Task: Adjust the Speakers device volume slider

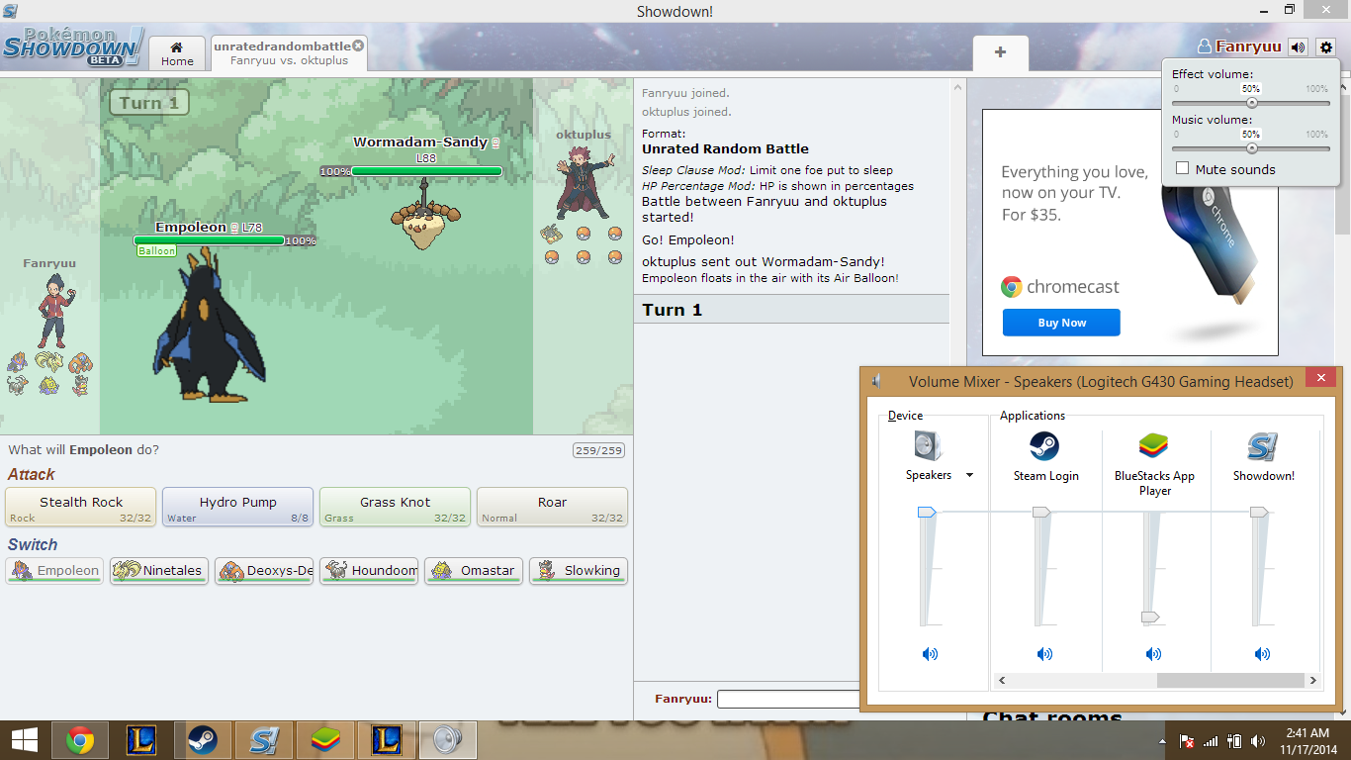Action: [x=927, y=512]
